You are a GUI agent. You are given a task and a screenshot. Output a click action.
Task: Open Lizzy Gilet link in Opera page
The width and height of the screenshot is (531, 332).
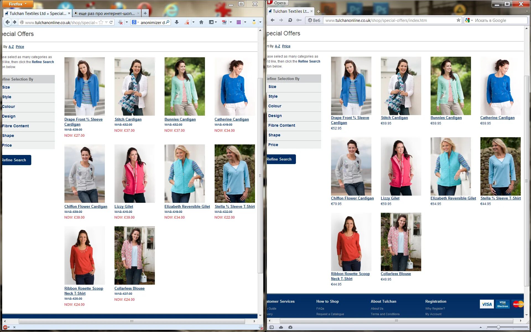coord(390,198)
